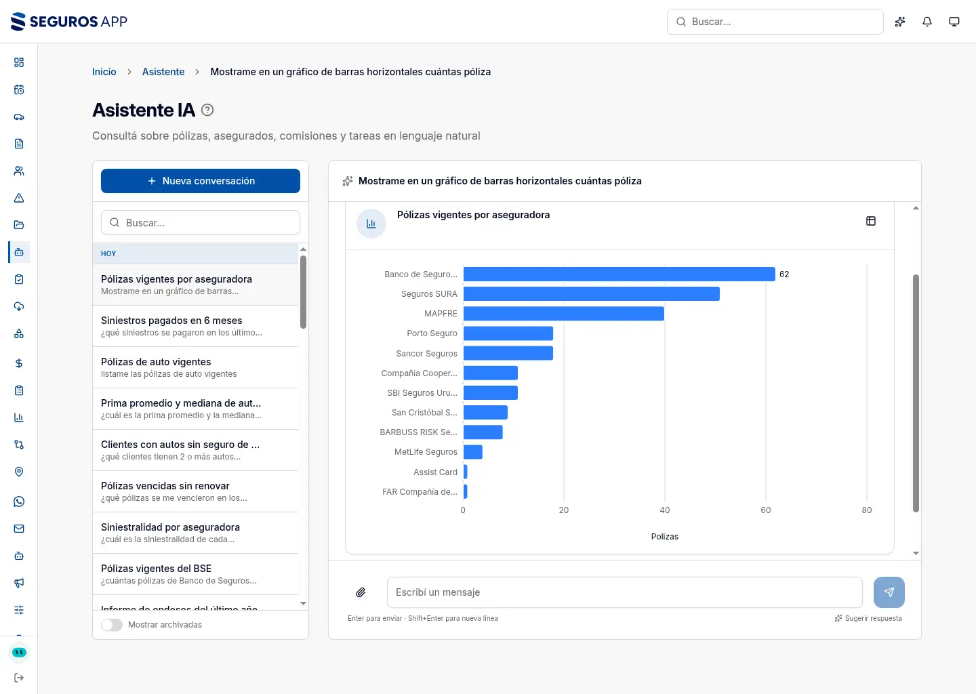Open the folder icon in sidebar

click(19, 225)
